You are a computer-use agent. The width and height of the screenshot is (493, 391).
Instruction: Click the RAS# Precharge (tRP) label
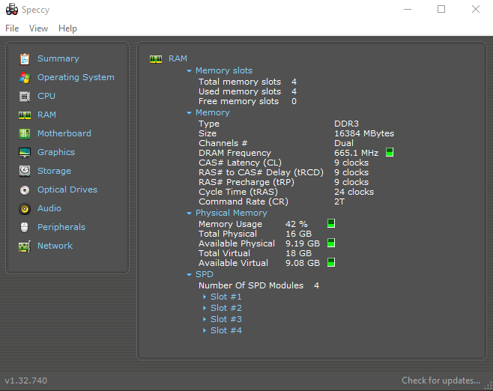pyautogui.click(x=246, y=182)
